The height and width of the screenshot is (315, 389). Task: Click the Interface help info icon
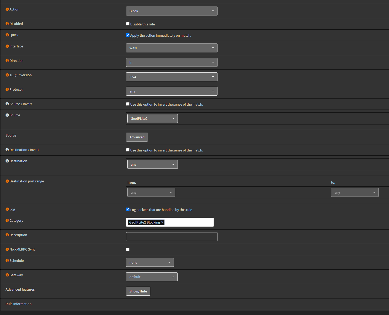[x=7, y=46]
